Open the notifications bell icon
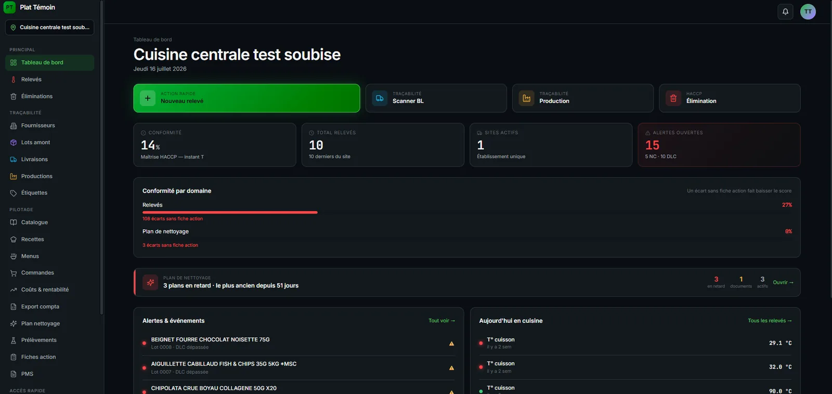Screen dimensions: 832x394 tap(785, 11)
